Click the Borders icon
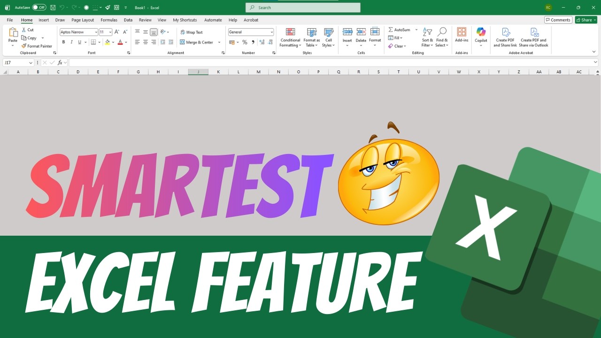601x338 pixels. pos(93,42)
